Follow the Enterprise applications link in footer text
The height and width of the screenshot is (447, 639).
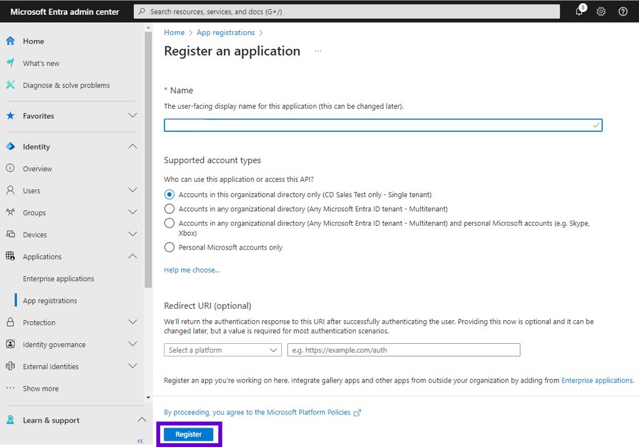click(597, 380)
